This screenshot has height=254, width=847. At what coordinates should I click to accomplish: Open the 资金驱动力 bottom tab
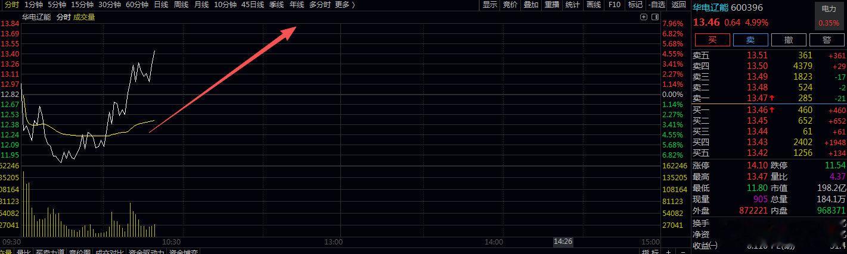tap(145, 252)
